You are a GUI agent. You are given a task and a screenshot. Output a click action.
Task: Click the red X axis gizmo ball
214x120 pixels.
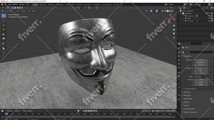pyautogui.click(x=174, y=19)
